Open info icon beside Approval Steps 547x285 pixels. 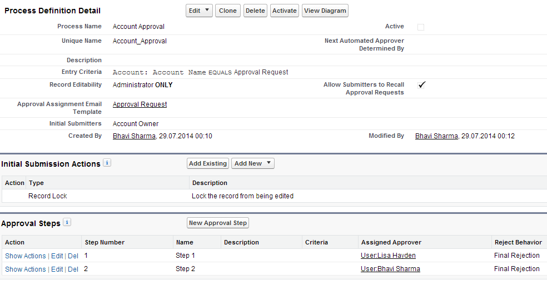coord(67,222)
